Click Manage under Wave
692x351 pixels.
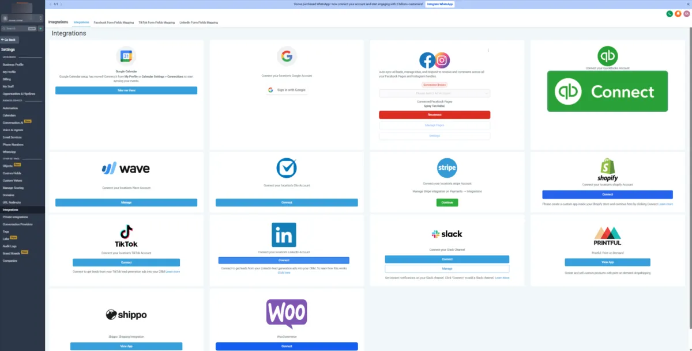pyautogui.click(x=126, y=203)
